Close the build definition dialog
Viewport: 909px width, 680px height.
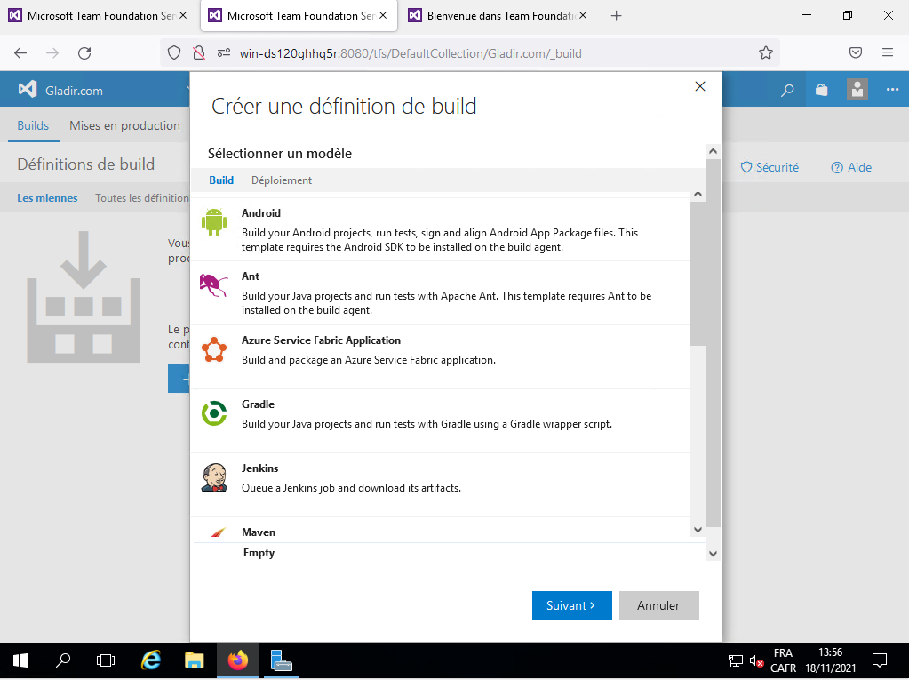700,86
